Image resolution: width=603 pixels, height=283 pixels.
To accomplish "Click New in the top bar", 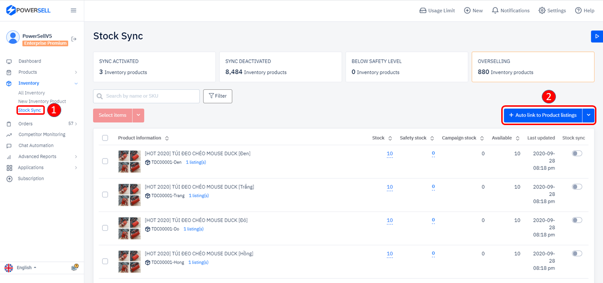I will (x=473, y=10).
